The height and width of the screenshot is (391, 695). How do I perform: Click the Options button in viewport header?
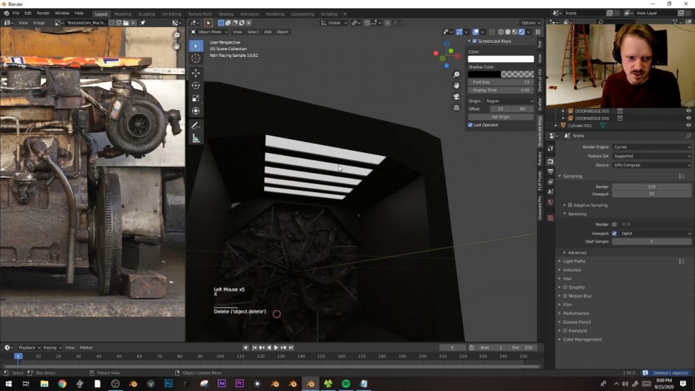click(x=530, y=22)
